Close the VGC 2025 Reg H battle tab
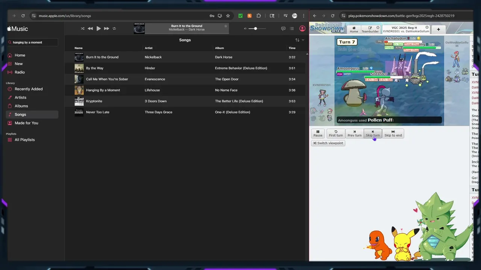The width and height of the screenshot is (481, 270). 427,27
